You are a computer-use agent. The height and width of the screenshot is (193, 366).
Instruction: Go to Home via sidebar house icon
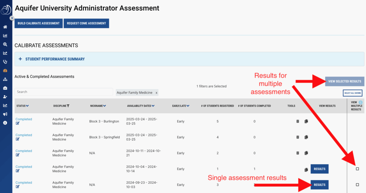[x=5, y=27]
